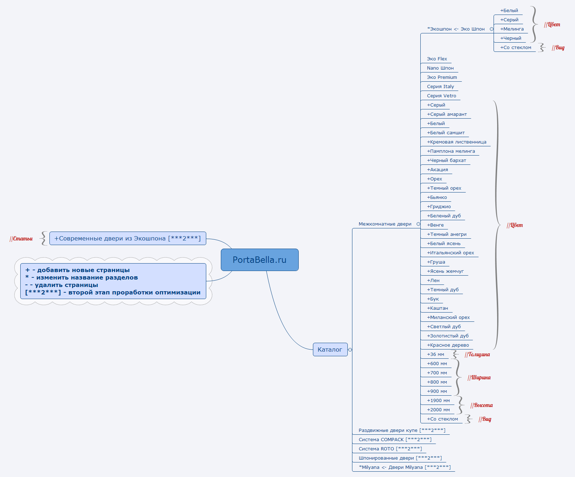Select +Красное дерево topic
Screen dimensions: 575x477
(x=448, y=345)
